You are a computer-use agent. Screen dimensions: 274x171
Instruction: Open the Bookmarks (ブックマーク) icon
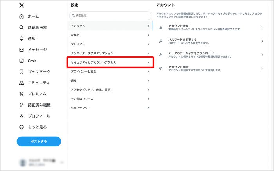point(22,72)
